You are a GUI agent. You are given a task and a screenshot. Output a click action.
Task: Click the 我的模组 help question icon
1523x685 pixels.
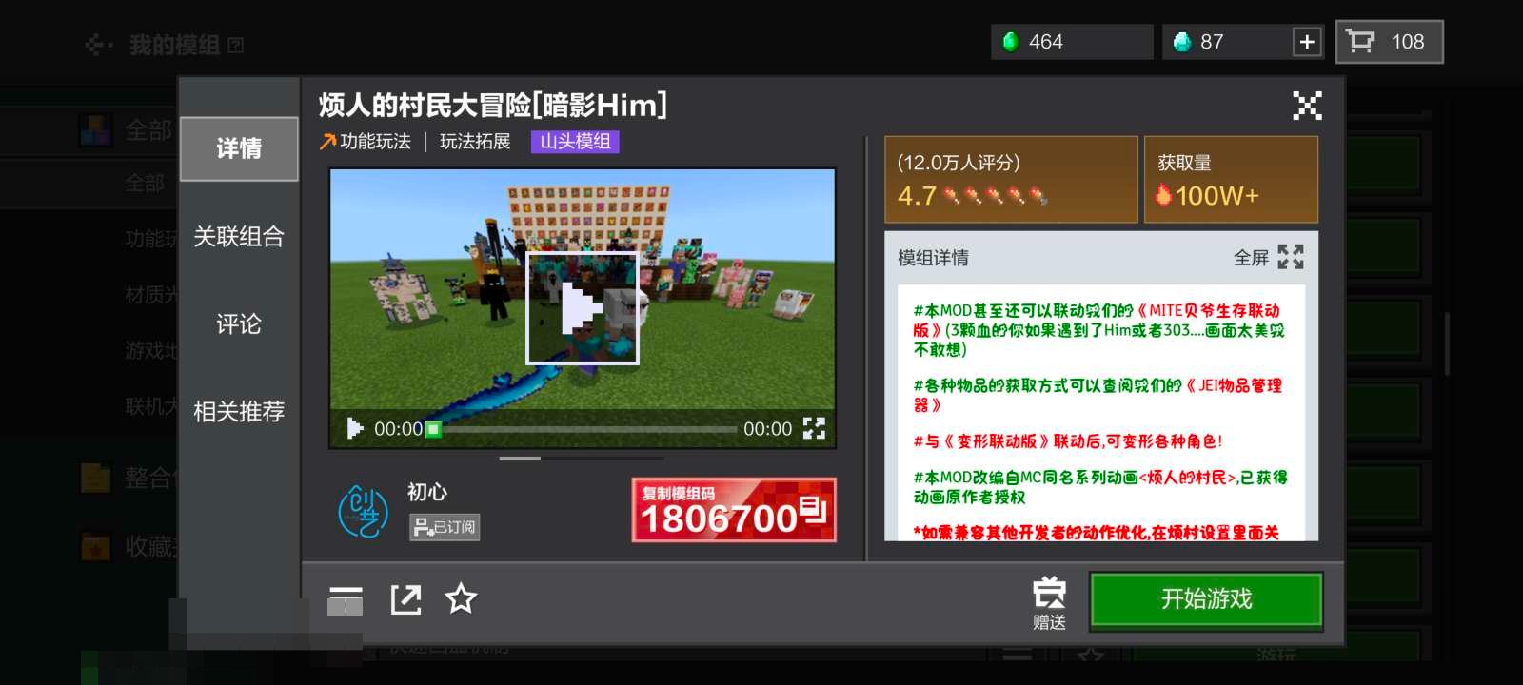[236, 45]
